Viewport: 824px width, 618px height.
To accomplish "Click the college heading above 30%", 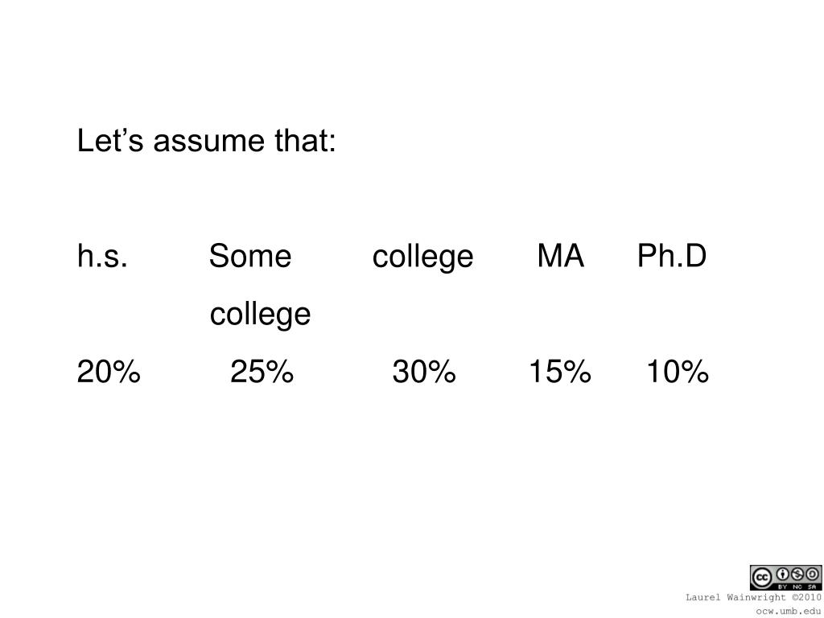I will 423,257.
